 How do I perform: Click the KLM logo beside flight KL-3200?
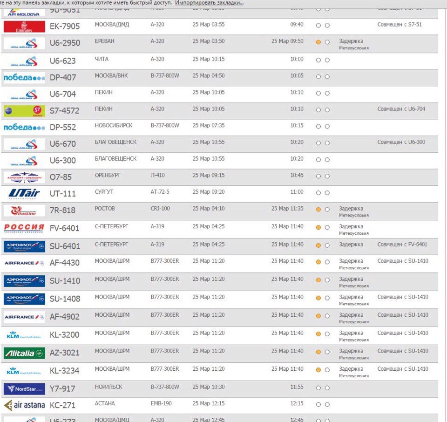coord(24,335)
